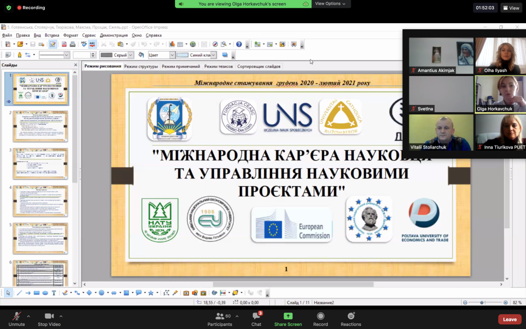Open the Navigator compass icon
This screenshot has width=526, height=329.
pos(215,44)
